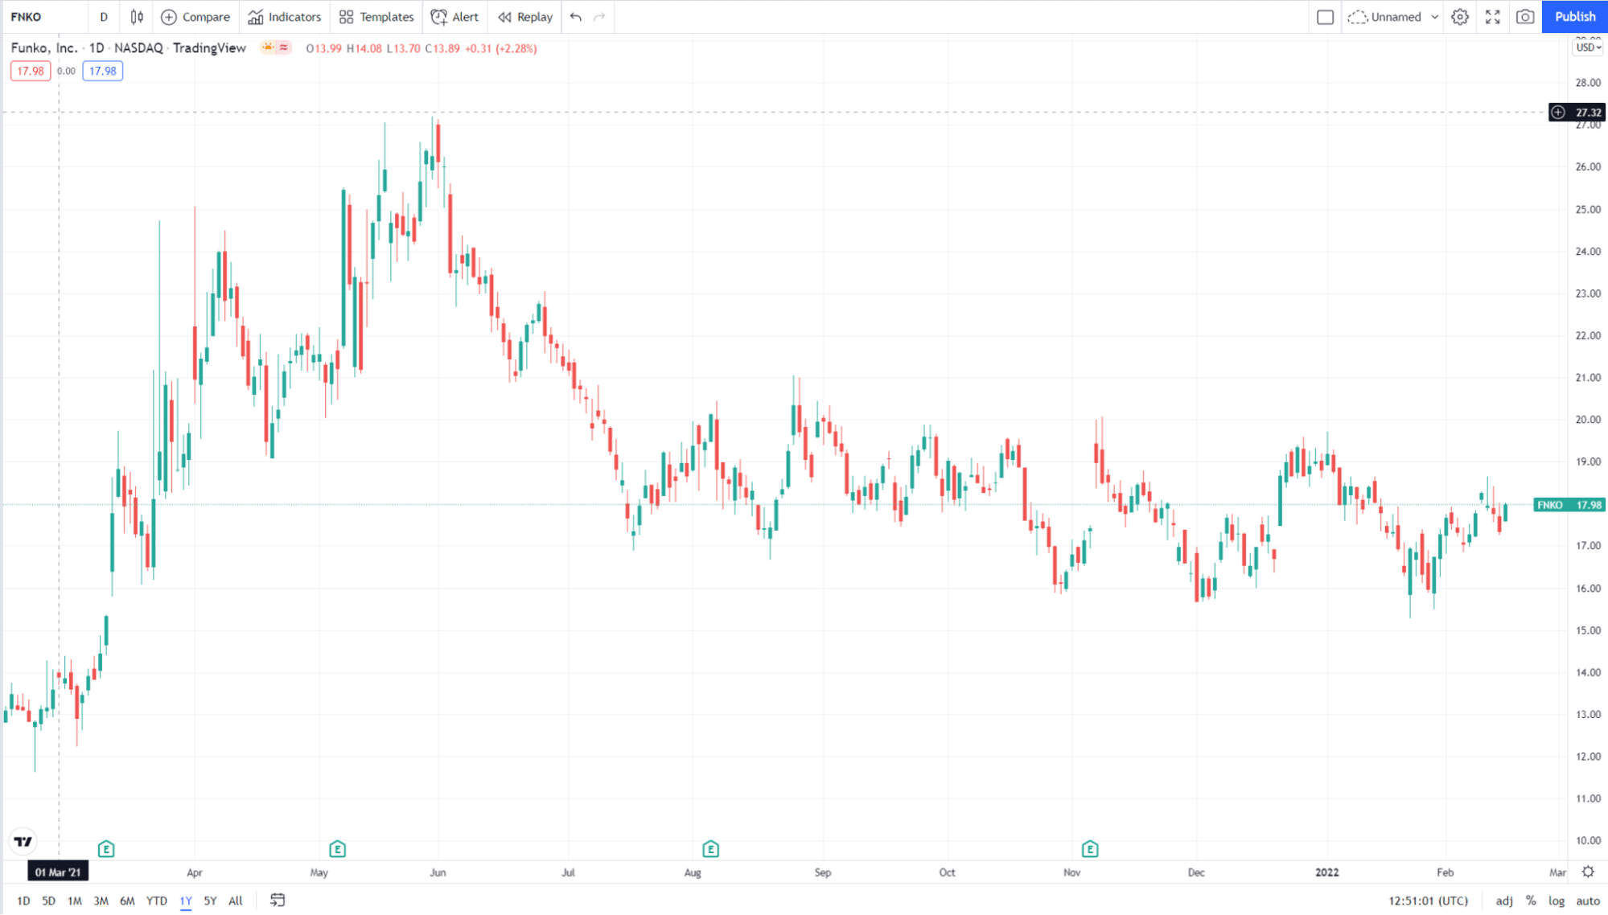1608x915 pixels.
Task: Open the D interval selector
Action: [x=104, y=17]
